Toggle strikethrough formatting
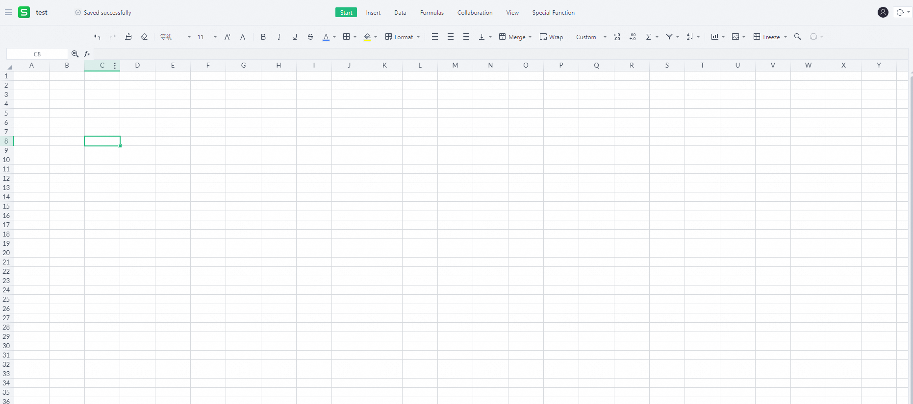This screenshot has width=913, height=404. [310, 37]
